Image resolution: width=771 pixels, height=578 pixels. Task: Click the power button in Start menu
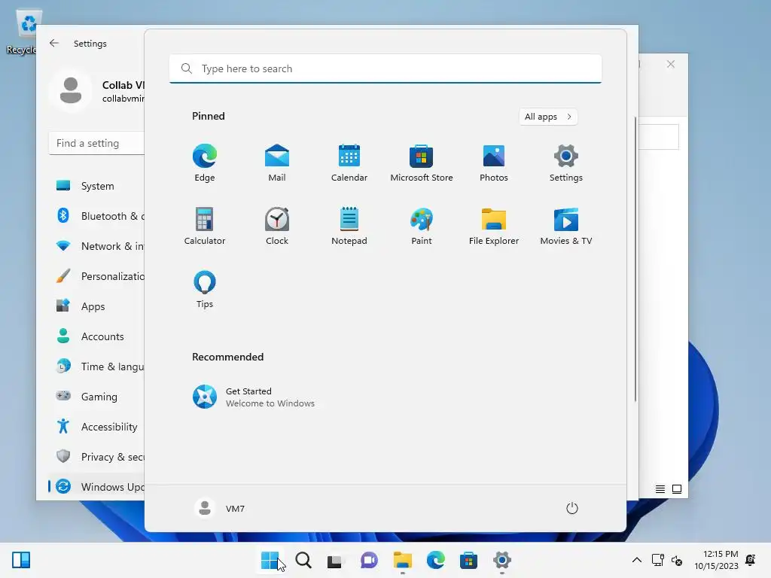coord(572,508)
